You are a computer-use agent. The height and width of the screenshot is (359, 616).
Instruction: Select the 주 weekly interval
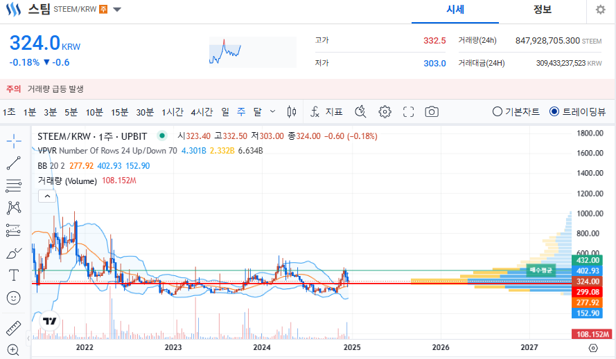click(241, 112)
